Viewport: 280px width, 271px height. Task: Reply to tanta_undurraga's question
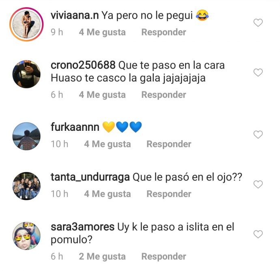point(169,194)
